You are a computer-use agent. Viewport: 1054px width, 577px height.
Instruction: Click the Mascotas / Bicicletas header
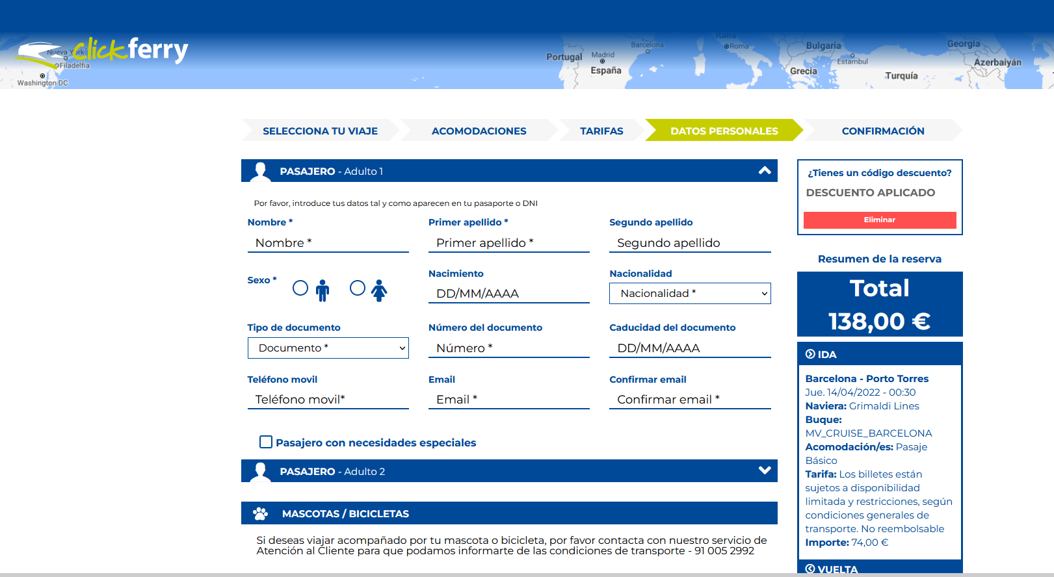[x=509, y=513]
